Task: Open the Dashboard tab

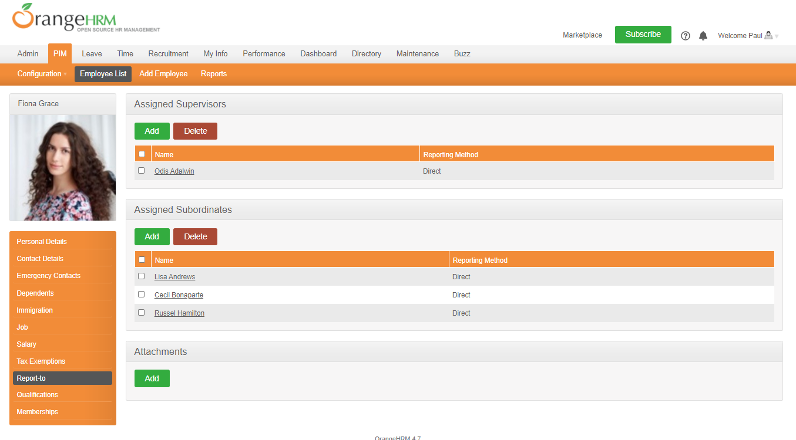Action: pyautogui.click(x=318, y=53)
